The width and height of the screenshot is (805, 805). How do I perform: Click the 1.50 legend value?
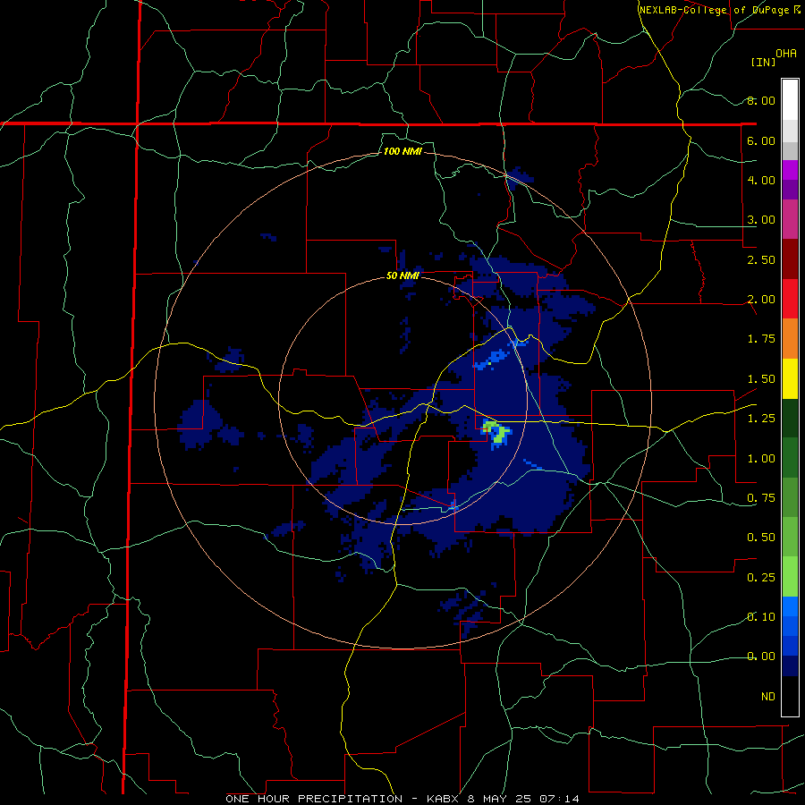[x=761, y=379]
